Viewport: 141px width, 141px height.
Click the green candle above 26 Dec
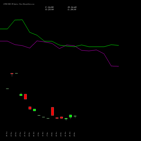(70, 116)
